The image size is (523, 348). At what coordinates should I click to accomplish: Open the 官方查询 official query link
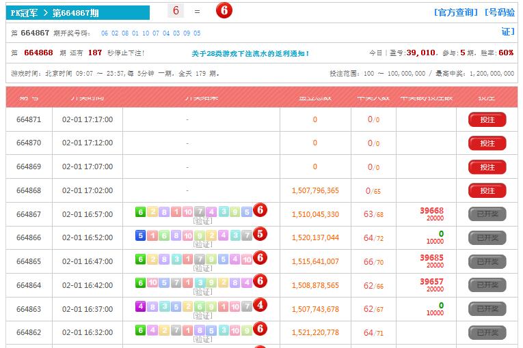456,12
